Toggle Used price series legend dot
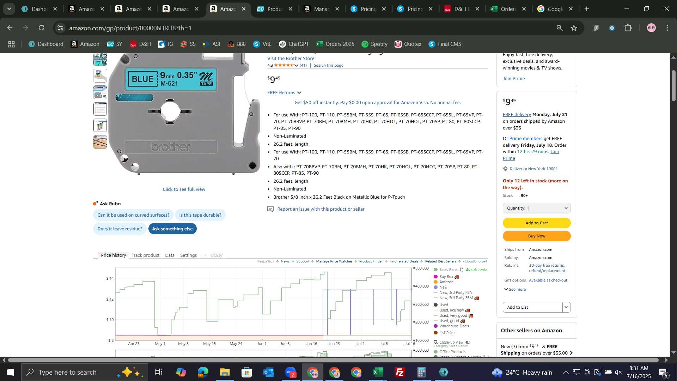Image resolution: width=677 pixels, height=381 pixels. (436, 305)
